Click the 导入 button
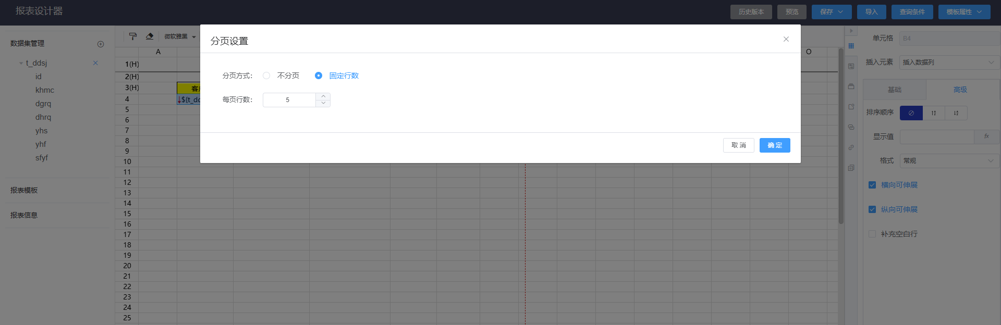Image resolution: width=1001 pixels, height=325 pixels. point(872,12)
